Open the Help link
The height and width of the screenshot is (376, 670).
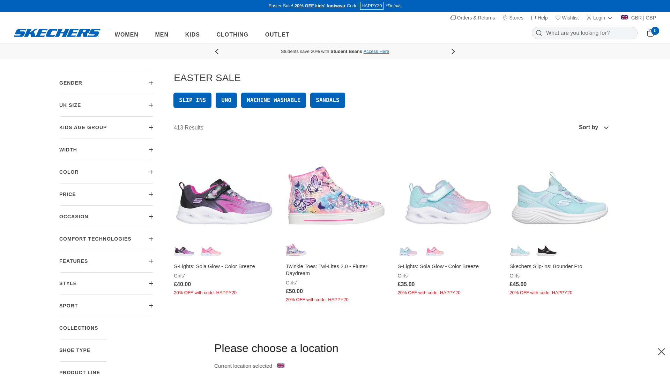pyautogui.click(x=539, y=18)
